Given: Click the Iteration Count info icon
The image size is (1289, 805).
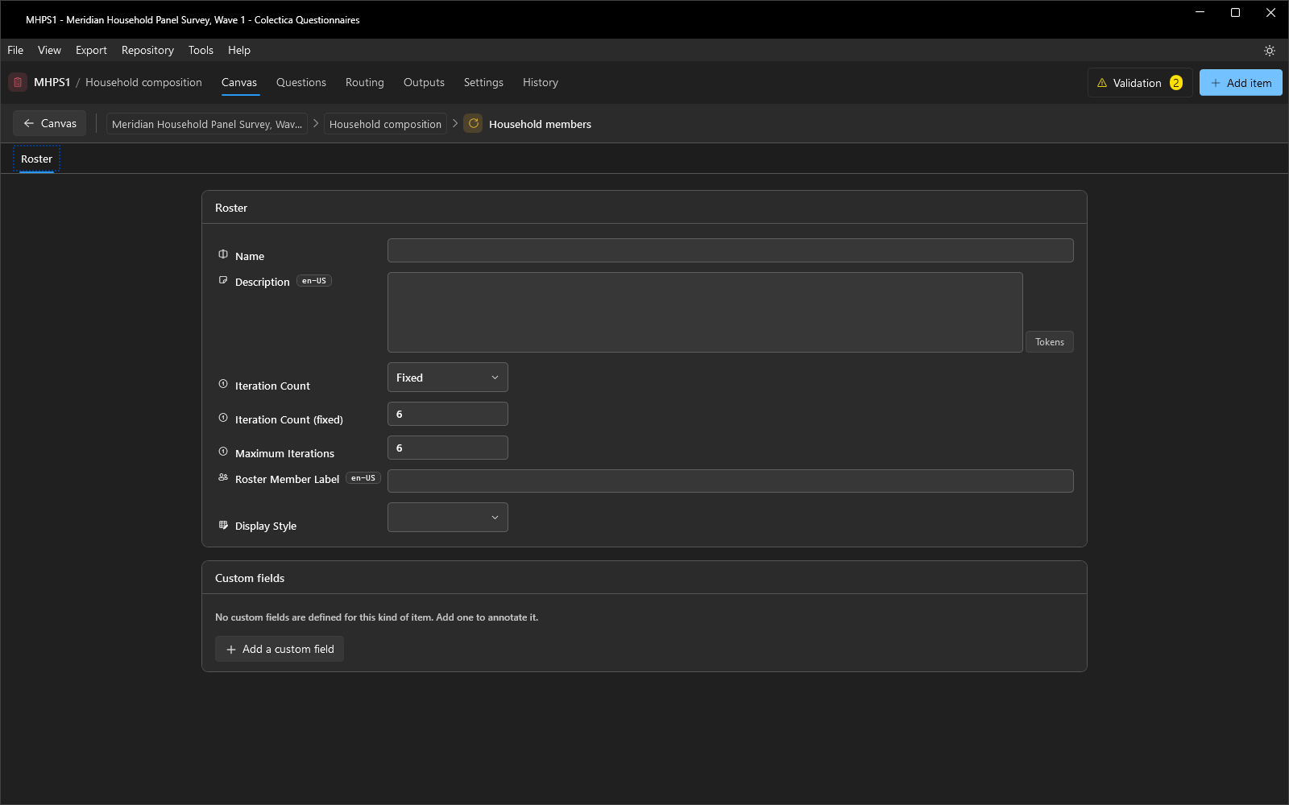Looking at the screenshot, I should pos(223,384).
